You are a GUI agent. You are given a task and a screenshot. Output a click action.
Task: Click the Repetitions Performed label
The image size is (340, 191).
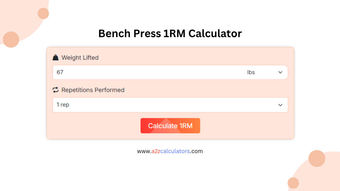point(93,90)
